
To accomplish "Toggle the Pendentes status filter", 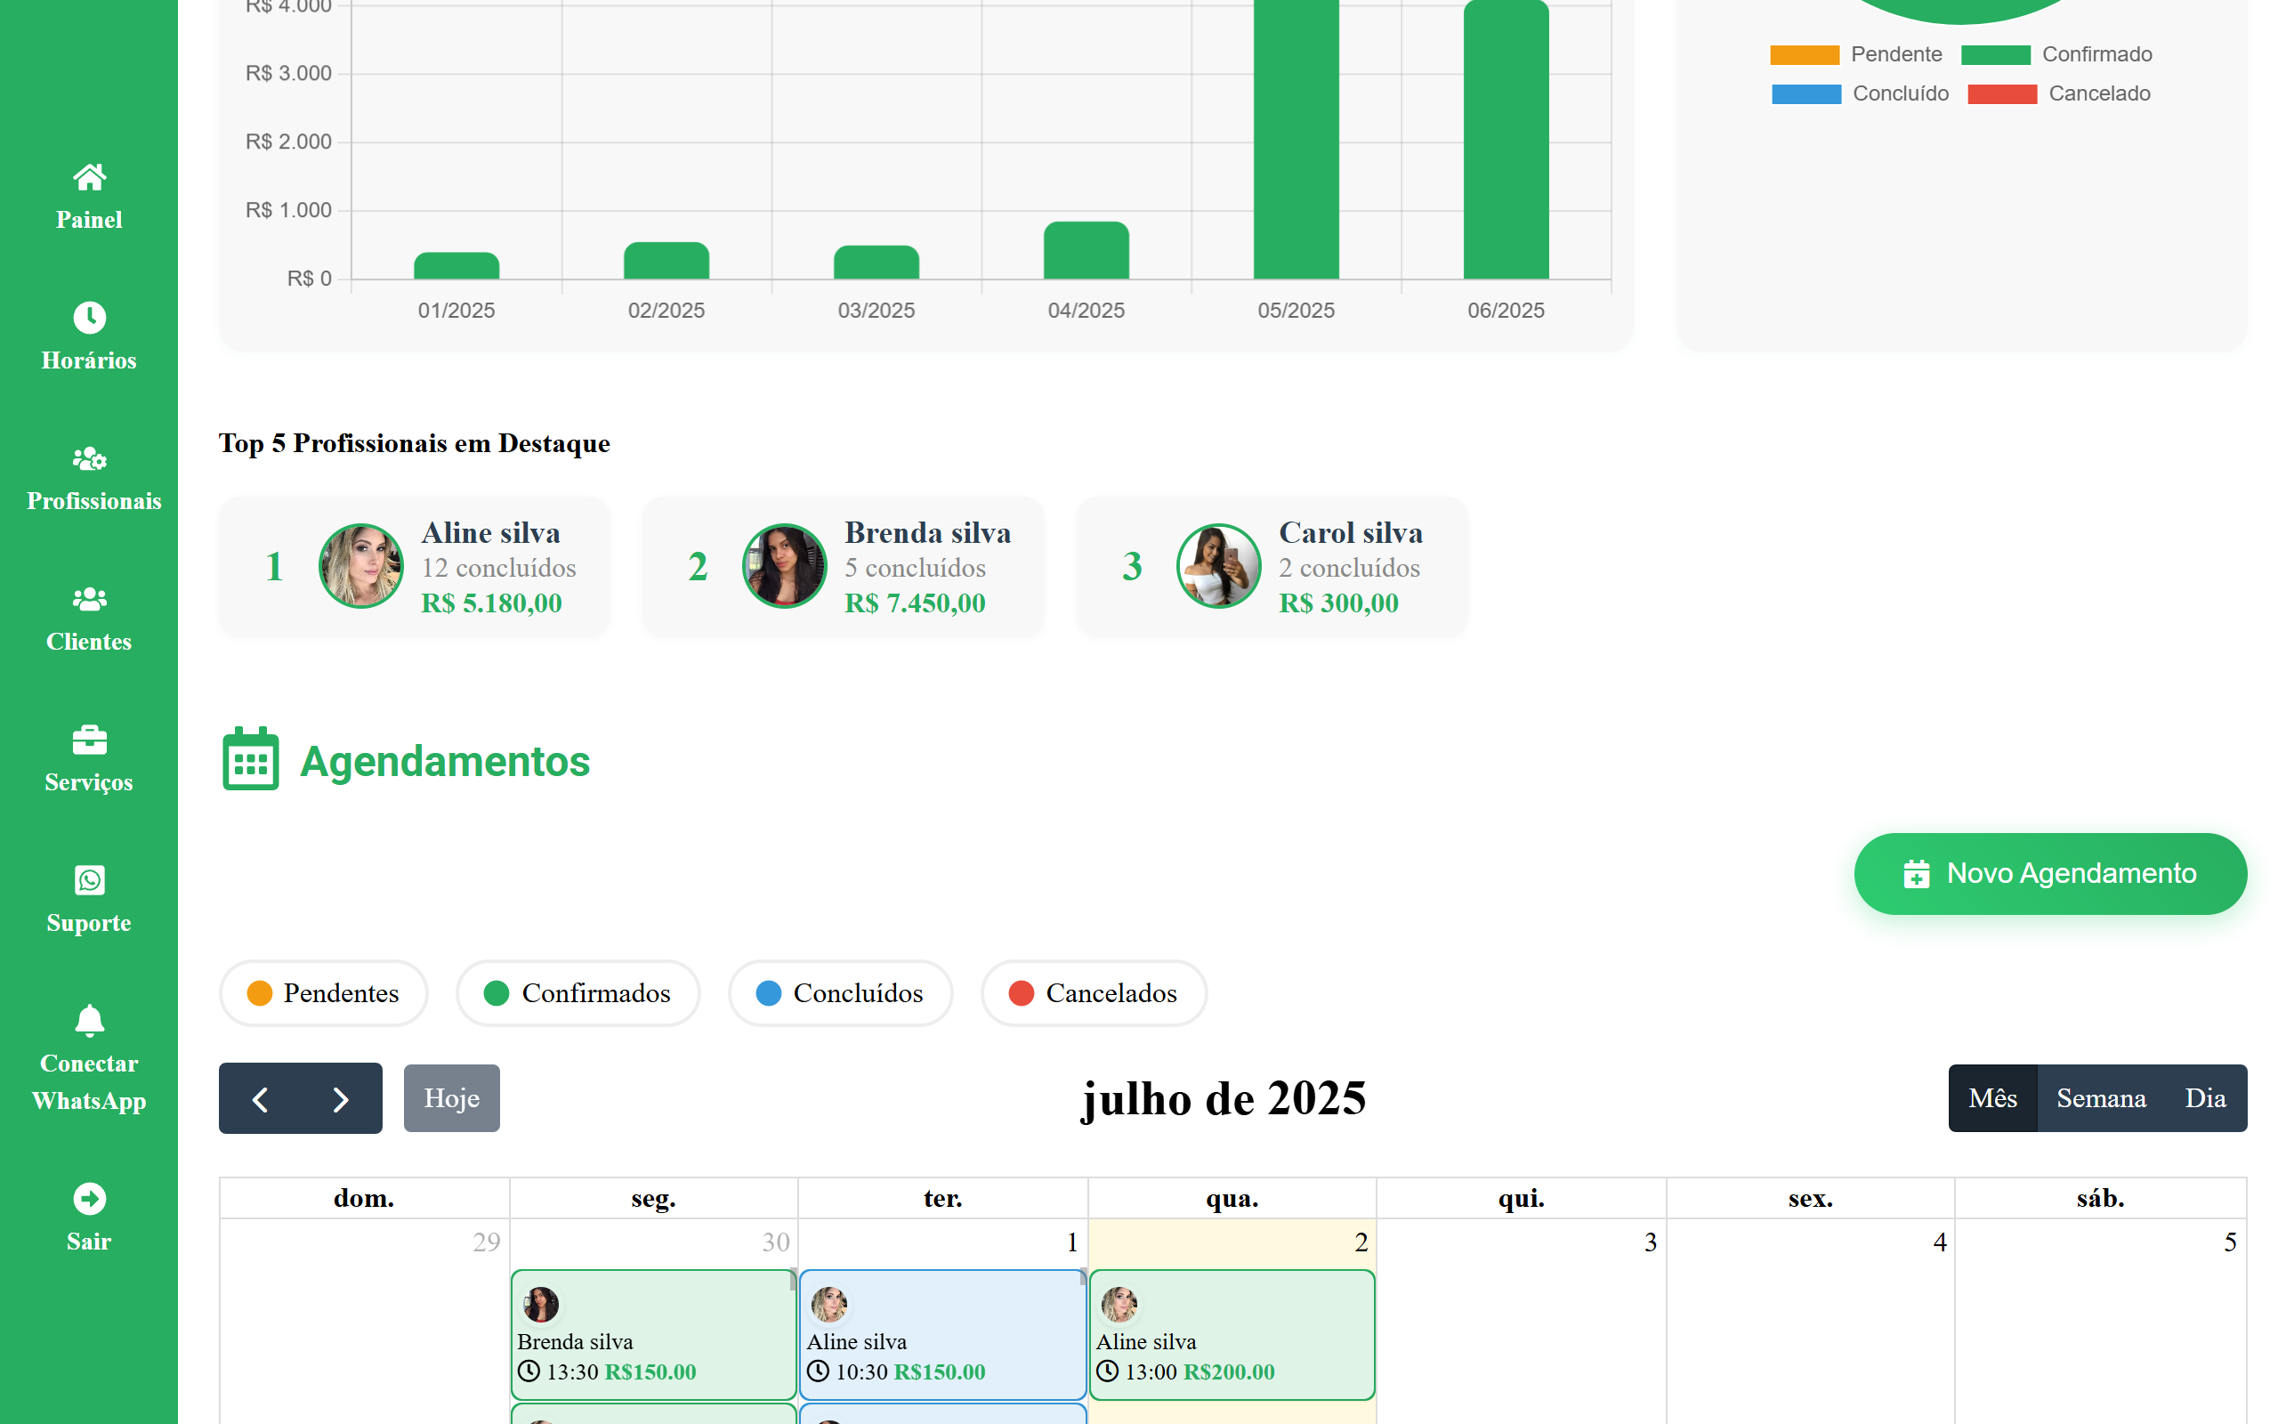I will (x=323, y=992).
